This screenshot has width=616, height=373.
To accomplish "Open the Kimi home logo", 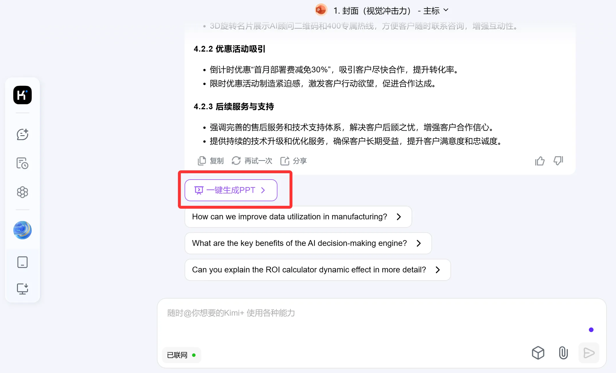I will click(x=22, y=95).
